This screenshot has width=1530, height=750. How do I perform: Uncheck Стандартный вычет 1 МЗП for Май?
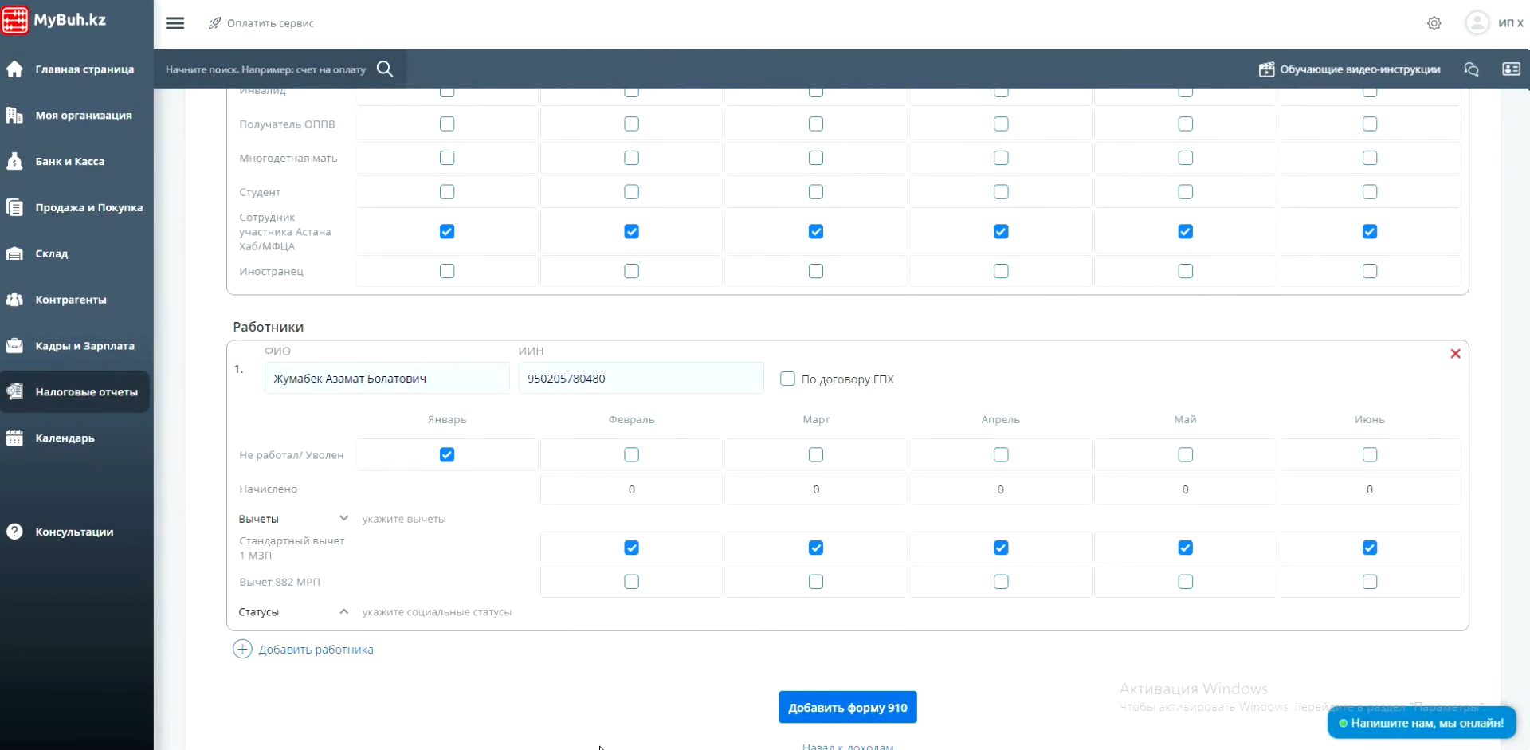pyautogui.click(x=1186, y=548)
